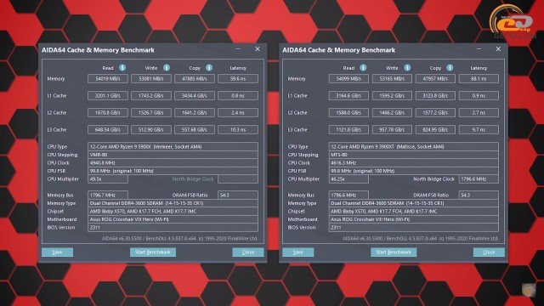Close left AIDA64 window via title bar X
This screenshot has width=544, height=306.
tap(258, 49)
